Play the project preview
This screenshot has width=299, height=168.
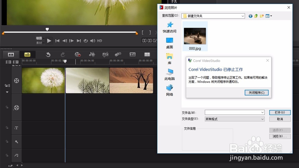49,41
